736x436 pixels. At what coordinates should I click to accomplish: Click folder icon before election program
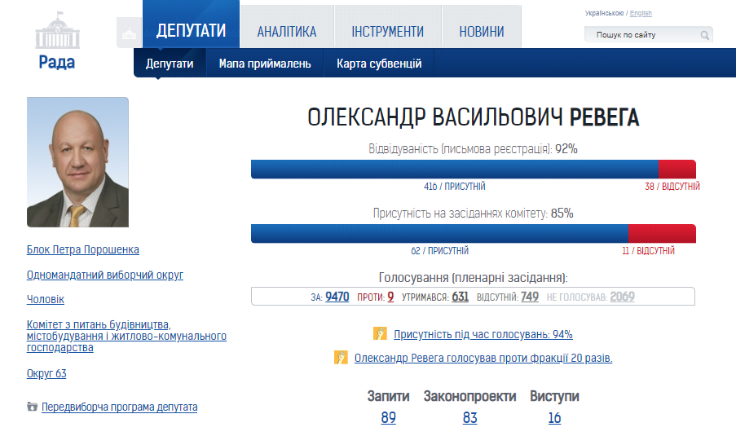[x=32, y=407]
